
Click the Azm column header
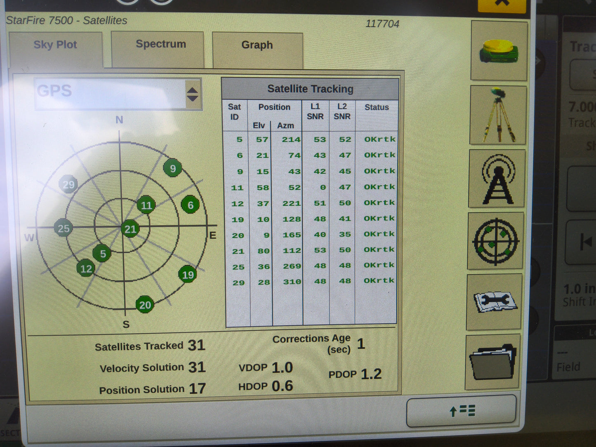point(285,125)
